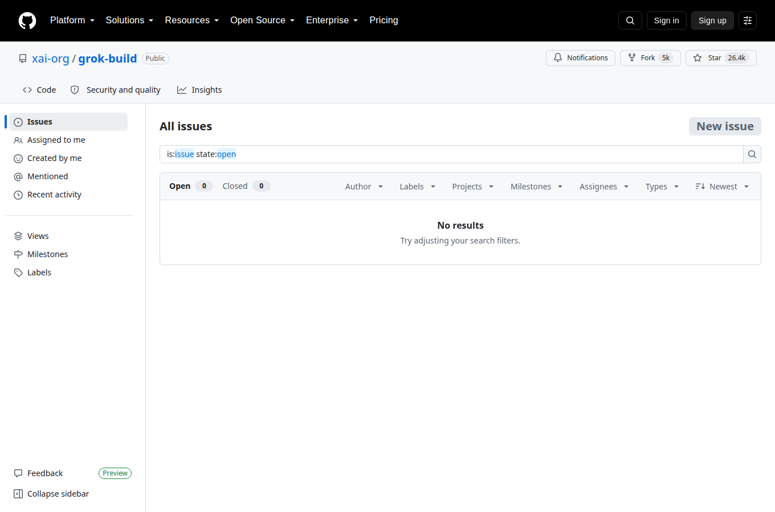The width and height of the screenshot is (775, 512).
Task: Click the 26.4k star count
Action: [737, 58]
